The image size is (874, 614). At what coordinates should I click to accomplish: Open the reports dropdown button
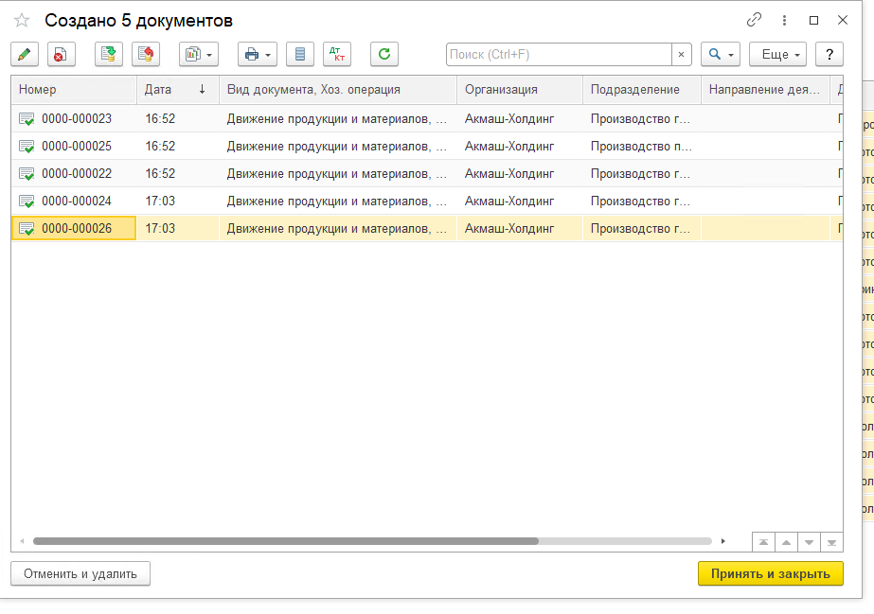[x=199, y=55]
